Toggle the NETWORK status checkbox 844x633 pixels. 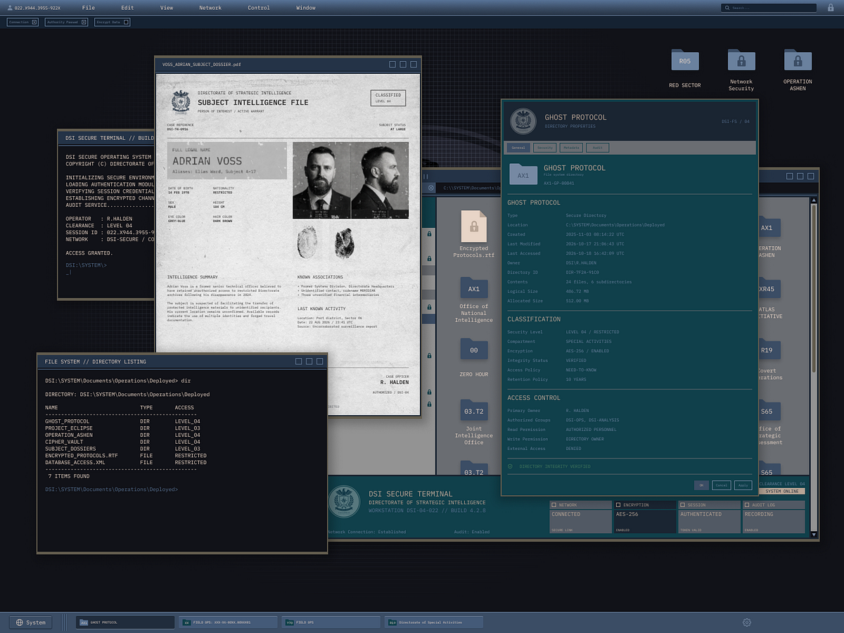tap(554, 505)
